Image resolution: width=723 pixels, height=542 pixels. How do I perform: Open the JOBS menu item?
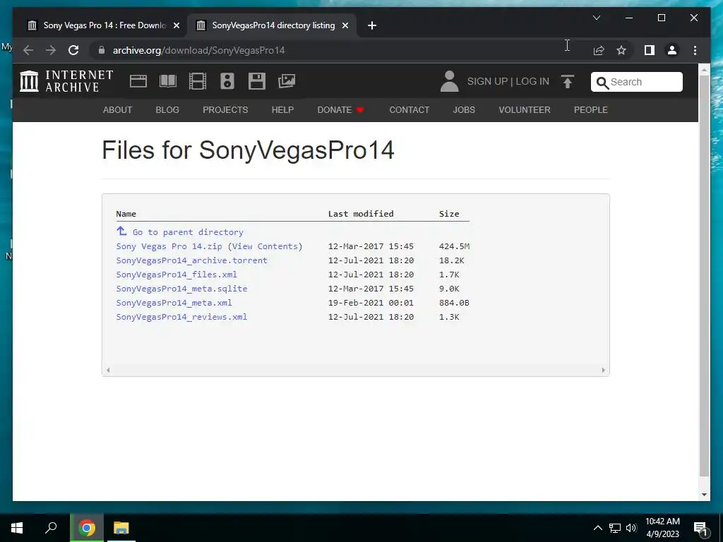[464, 109]
